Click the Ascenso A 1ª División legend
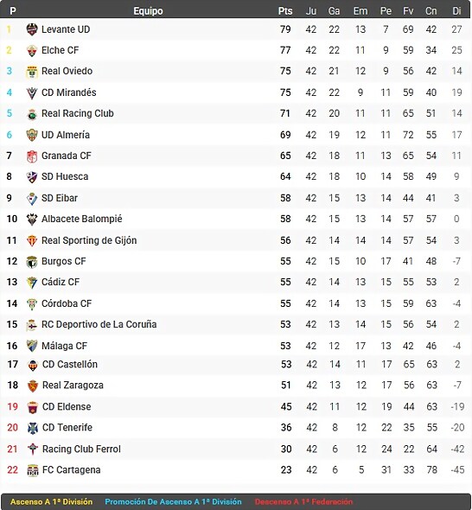 [51, 502]
